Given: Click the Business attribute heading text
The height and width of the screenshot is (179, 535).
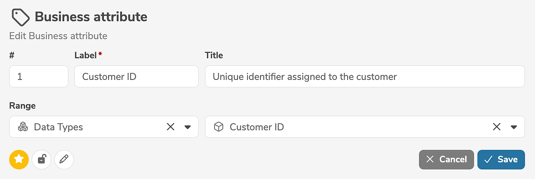Looking at the screenshot, I should (x=91, y=17).
